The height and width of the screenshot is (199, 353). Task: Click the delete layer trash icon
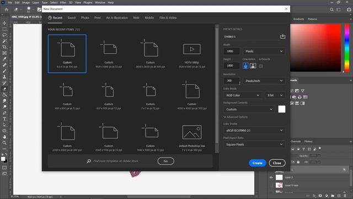point(345,196)
